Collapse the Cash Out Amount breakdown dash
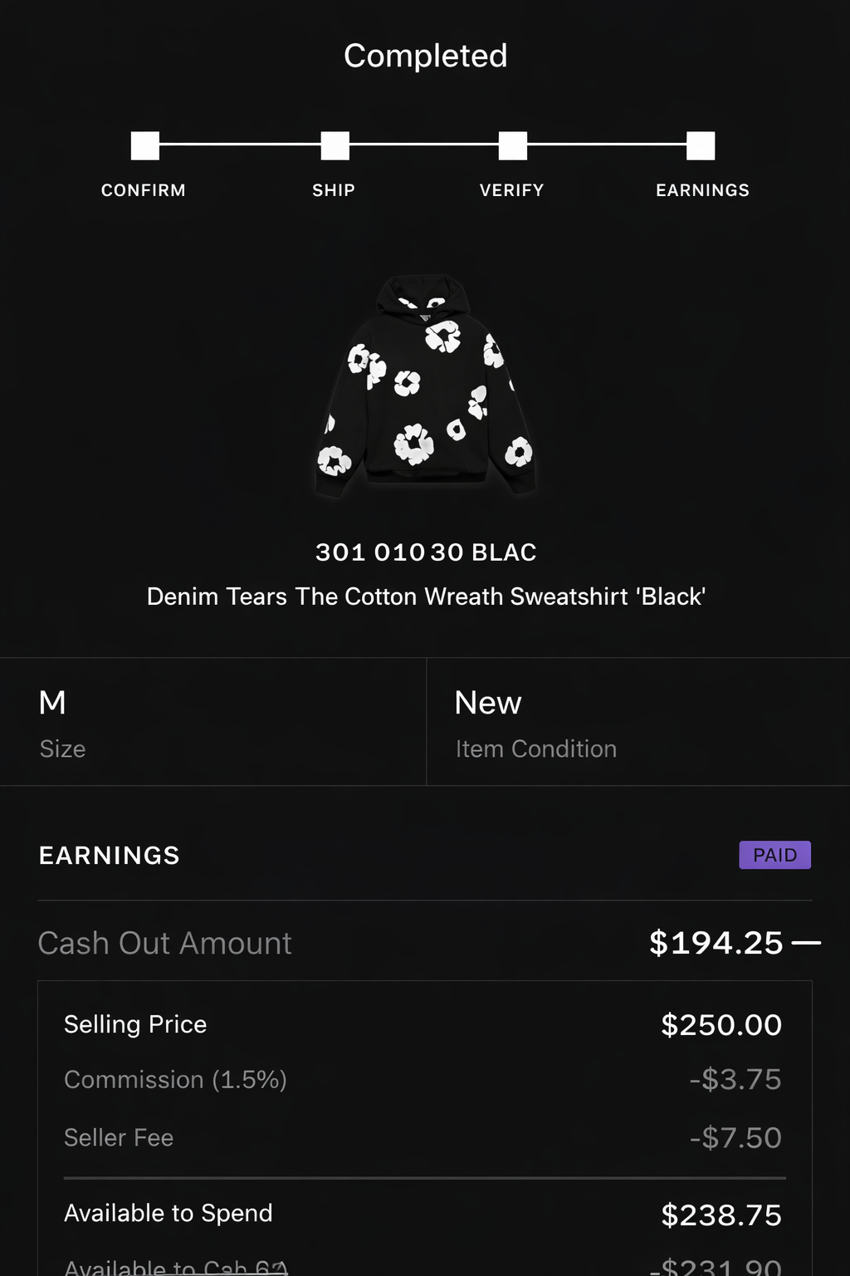This screenshot has height=1276, width=850. click(806, 943)
